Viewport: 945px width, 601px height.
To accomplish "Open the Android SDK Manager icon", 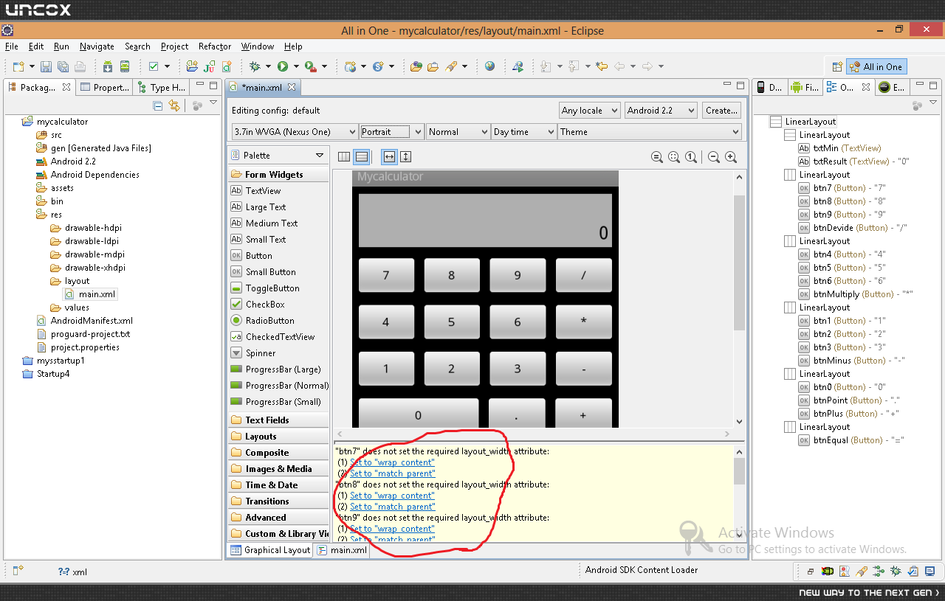I will [x=108, y=66].
